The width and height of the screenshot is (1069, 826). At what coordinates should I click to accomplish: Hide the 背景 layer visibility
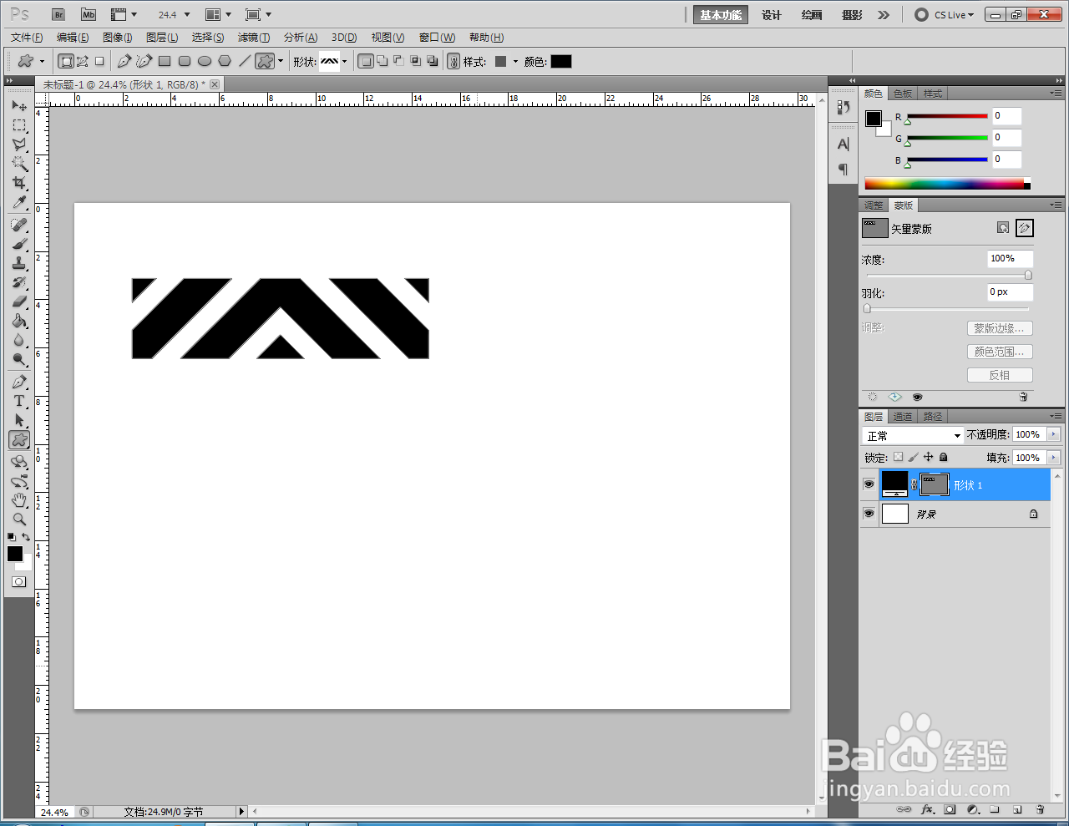[869, 514]
